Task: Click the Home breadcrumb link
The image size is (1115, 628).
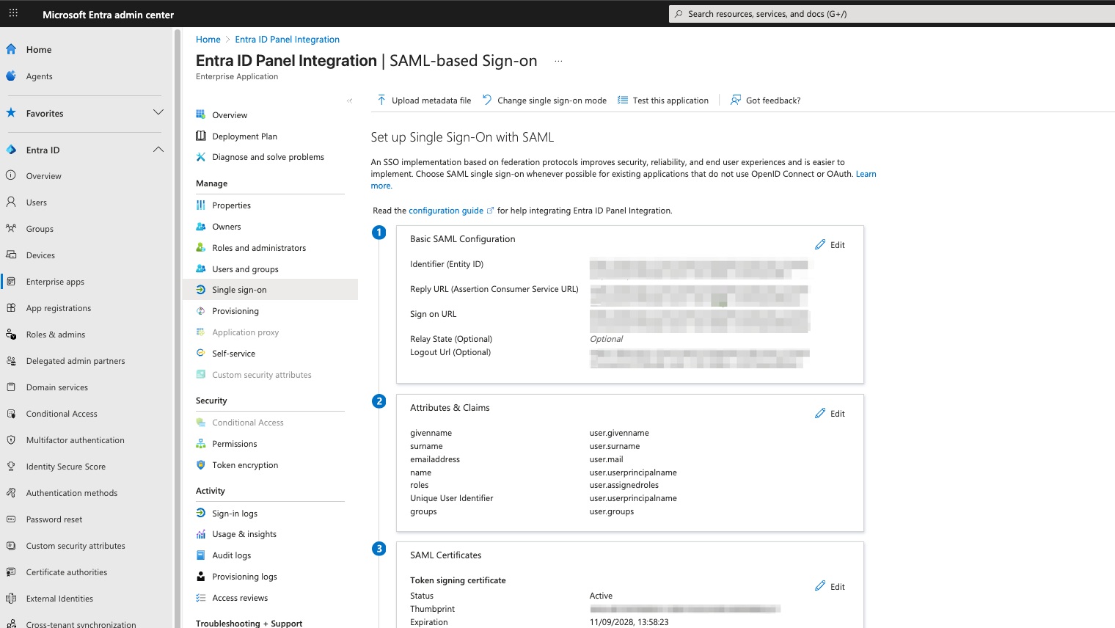Action: click(x=208, y=40)
